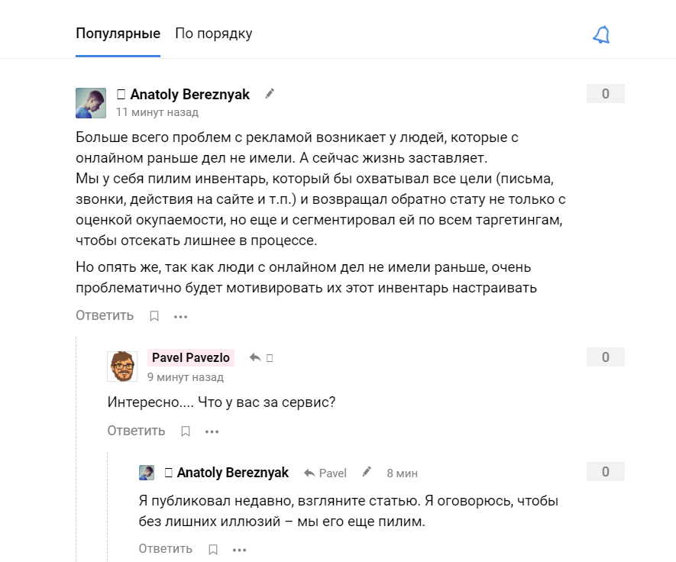Click the "Pavel" reply-to link in the last comment
The image size is (676, 562).
pyautogui.click(x=325, y=473)
